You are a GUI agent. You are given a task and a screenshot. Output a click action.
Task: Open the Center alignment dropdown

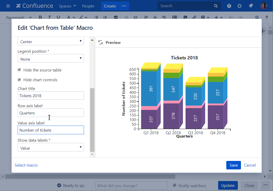(51, 41)
